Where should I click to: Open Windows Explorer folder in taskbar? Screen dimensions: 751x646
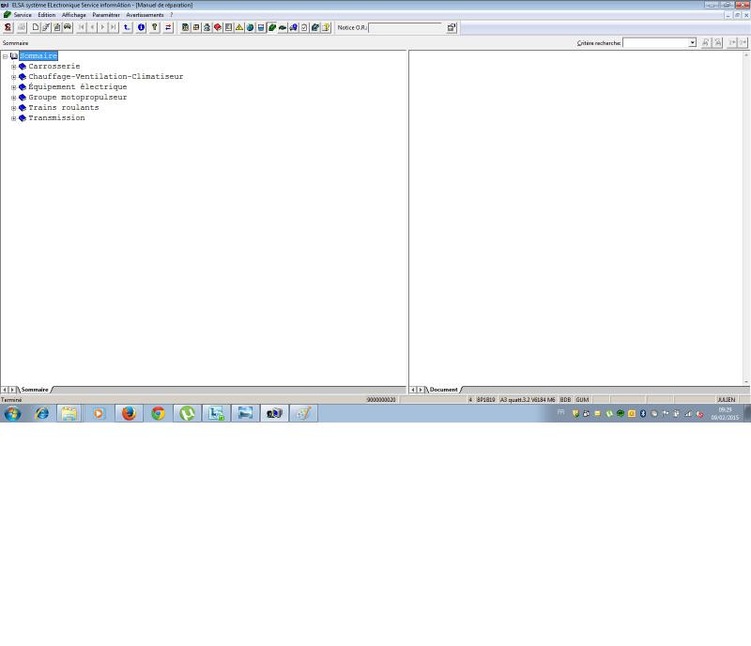69,413
